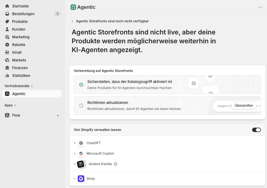Click the Von Shopify verwalten lassen label
Screen dimensions: 267x188
[x=98, y=130]
